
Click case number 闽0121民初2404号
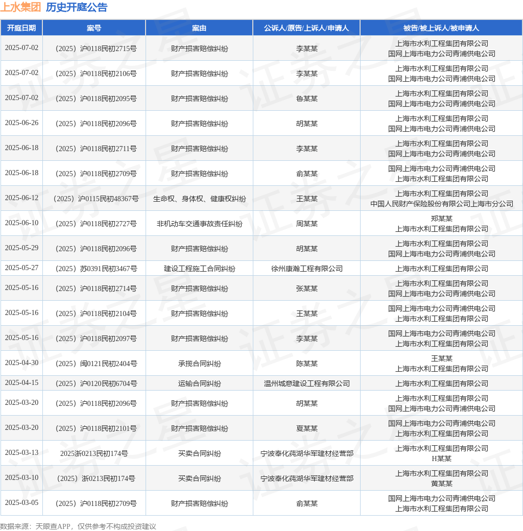(96, 364)
